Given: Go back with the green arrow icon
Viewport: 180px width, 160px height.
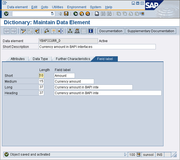Looking at the screenshot, I should pos(76,14).
